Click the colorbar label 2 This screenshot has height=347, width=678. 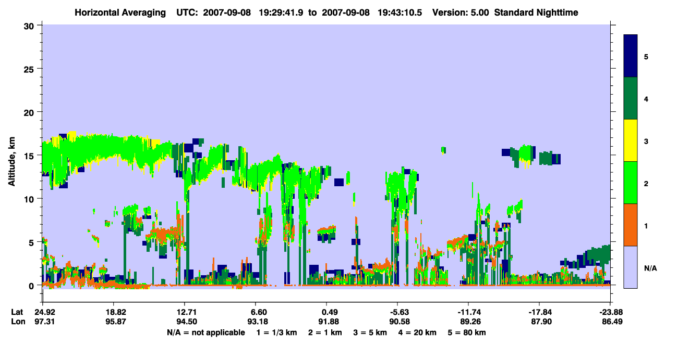(646, 184)
